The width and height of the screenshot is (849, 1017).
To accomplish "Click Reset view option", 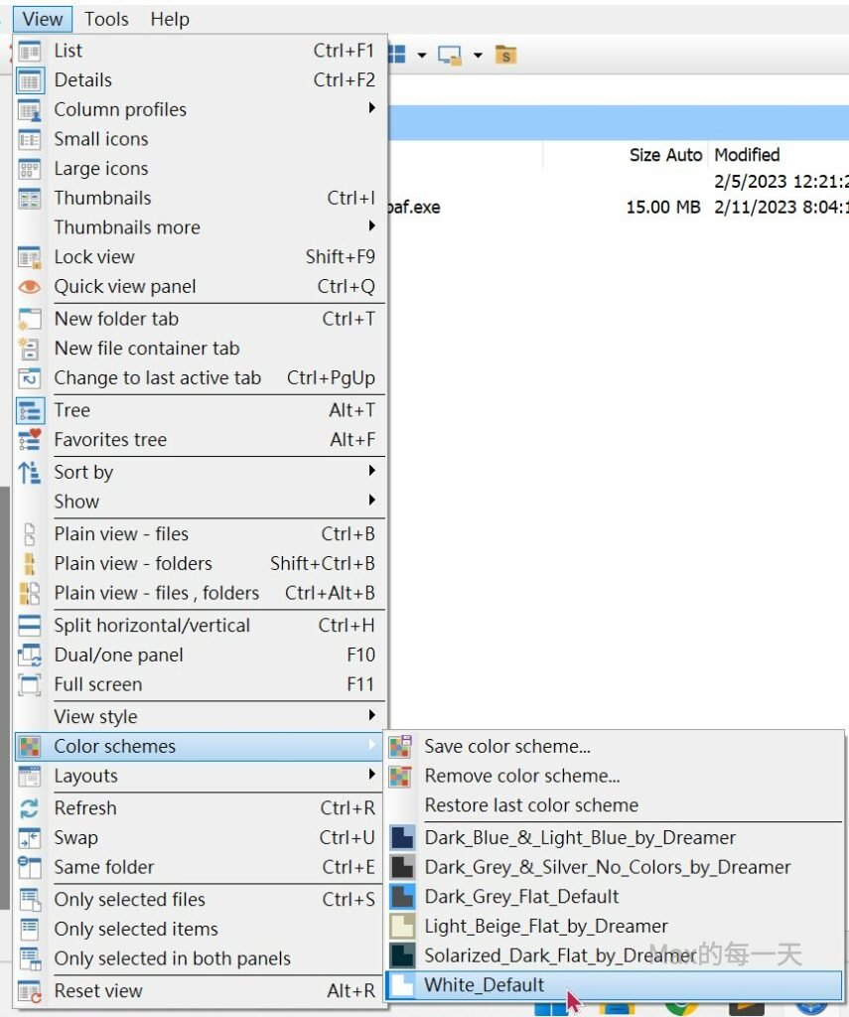I will (x=97, y=991).
